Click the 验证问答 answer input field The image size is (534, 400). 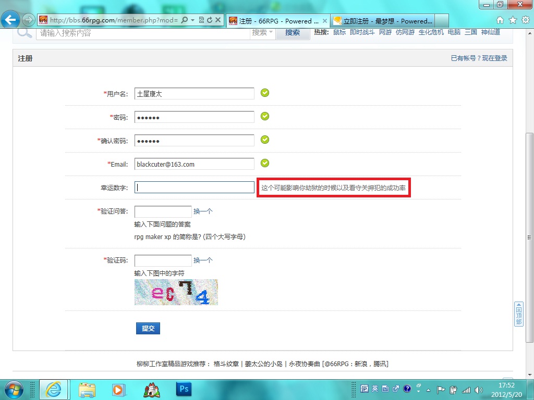tap(163, 211)
